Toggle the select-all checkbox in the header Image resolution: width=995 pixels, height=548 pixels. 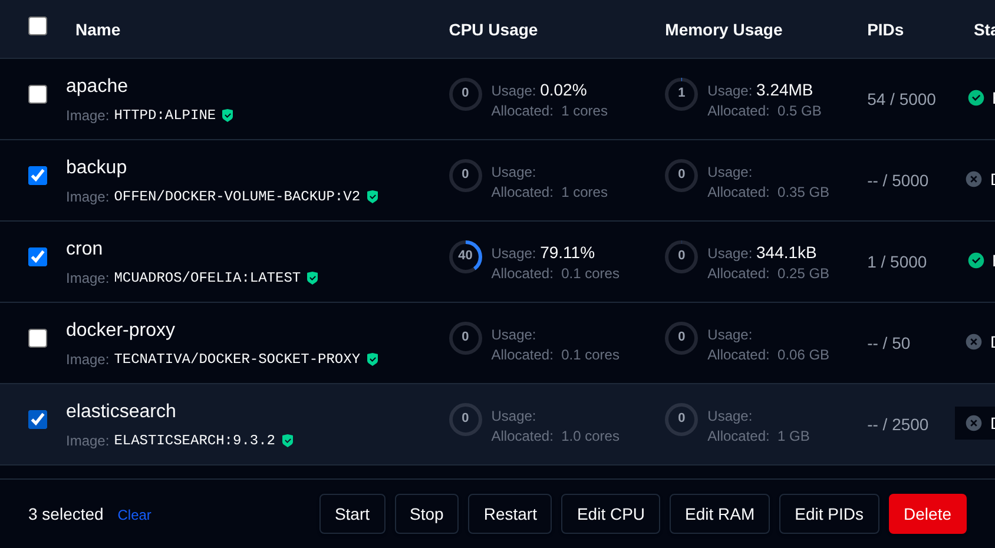(x=38, y=26)
